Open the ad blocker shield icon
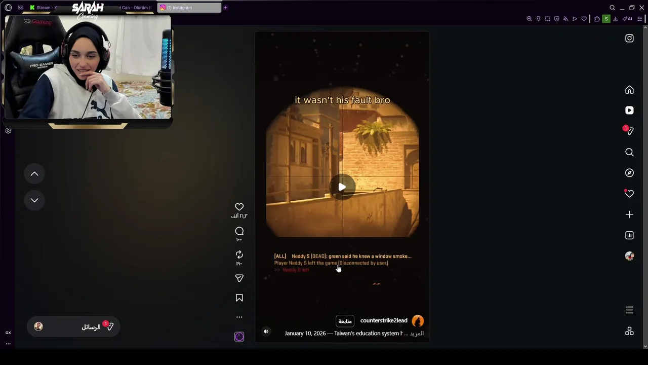Image resolution: width=648 pixels, height=365 pixels. click(x=556, y=19)
